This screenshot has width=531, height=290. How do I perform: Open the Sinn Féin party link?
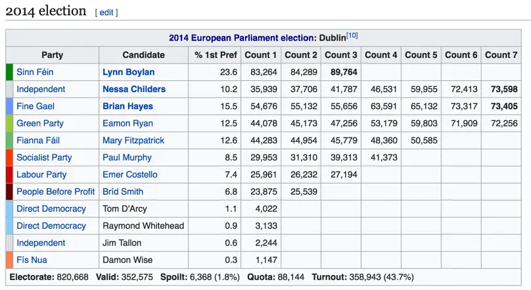pos(36,72)
